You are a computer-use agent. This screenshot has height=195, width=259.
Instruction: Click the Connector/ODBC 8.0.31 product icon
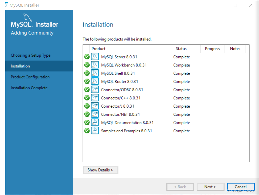[95, 89]
